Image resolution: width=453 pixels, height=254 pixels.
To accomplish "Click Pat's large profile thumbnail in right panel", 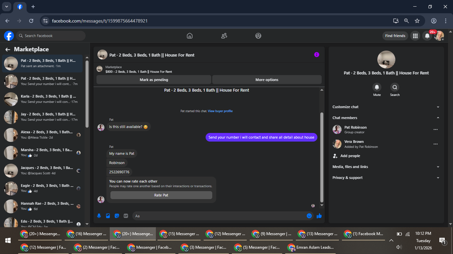I will pyautogui.click(x=386, y=60).
